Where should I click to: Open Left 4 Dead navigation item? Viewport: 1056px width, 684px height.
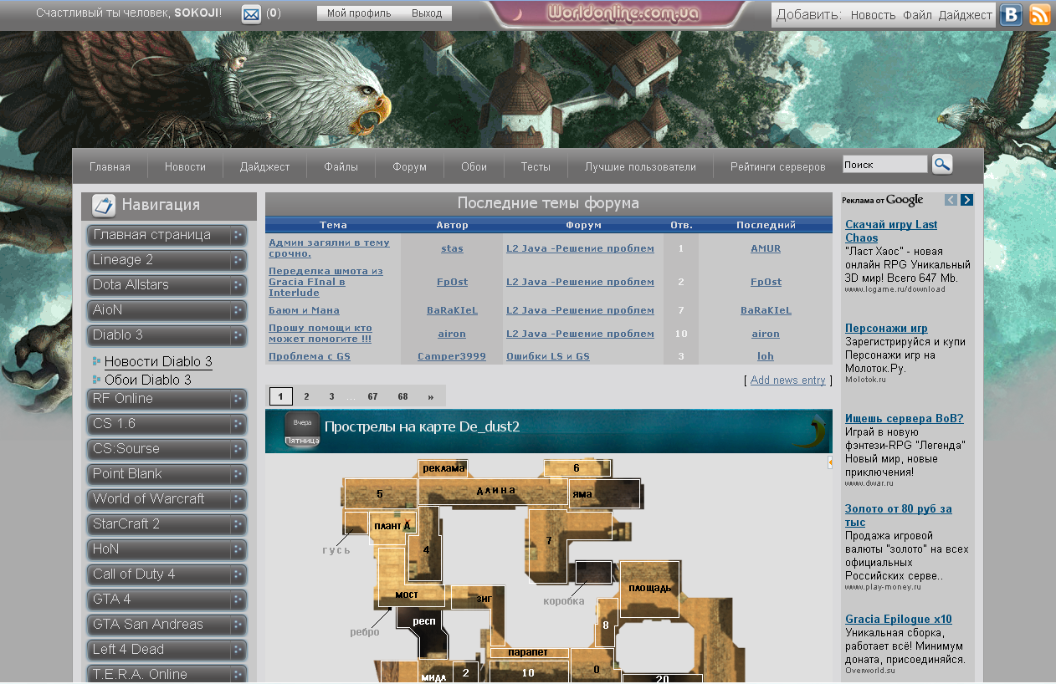point(167,650)
